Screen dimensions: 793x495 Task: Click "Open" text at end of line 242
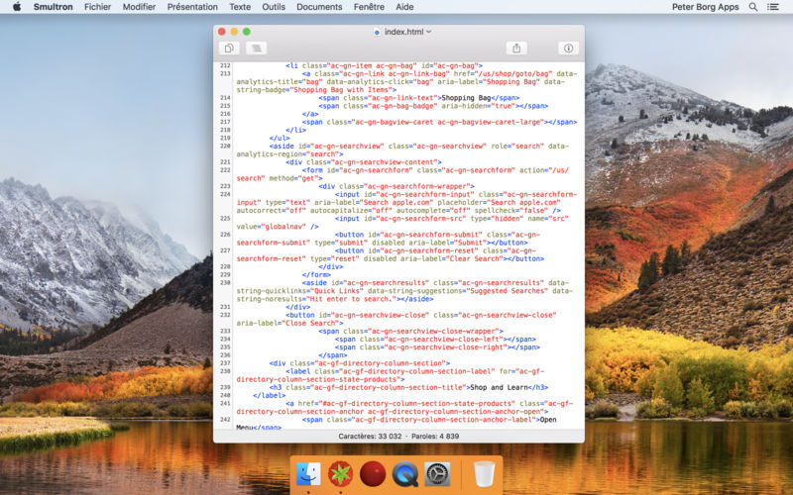[x=548, y=420]
